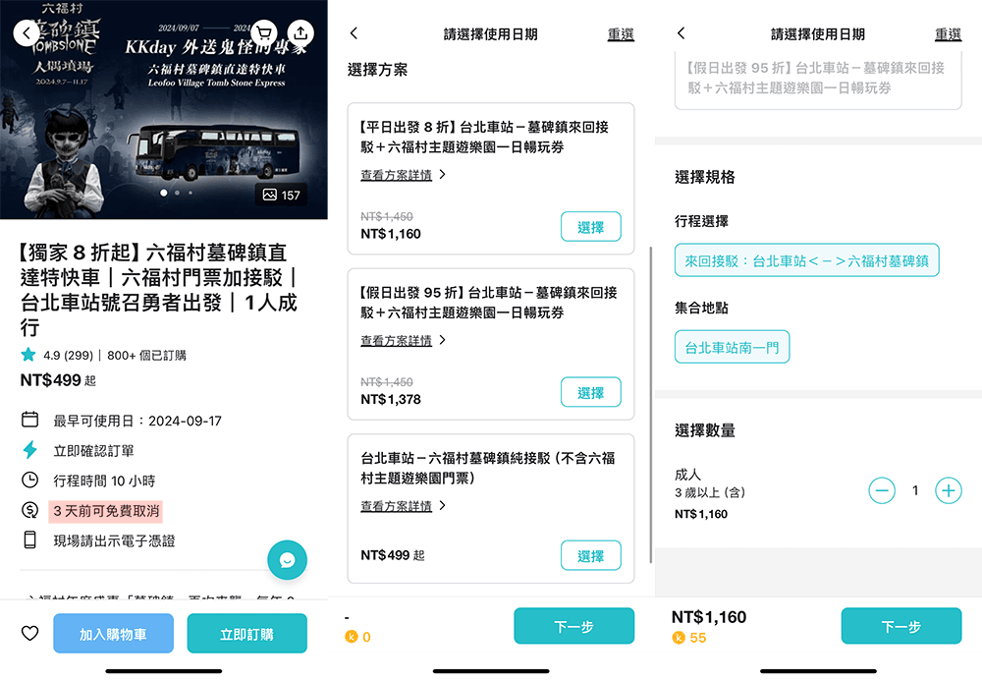Go back from the right specification screen
This screenshot has width=982, height=680.
pyautogui.click(x=682, y=34)
